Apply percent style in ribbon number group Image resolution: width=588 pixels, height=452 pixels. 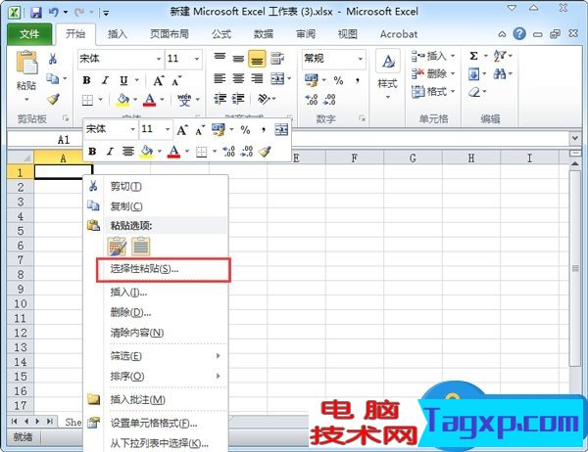point(339,80)
